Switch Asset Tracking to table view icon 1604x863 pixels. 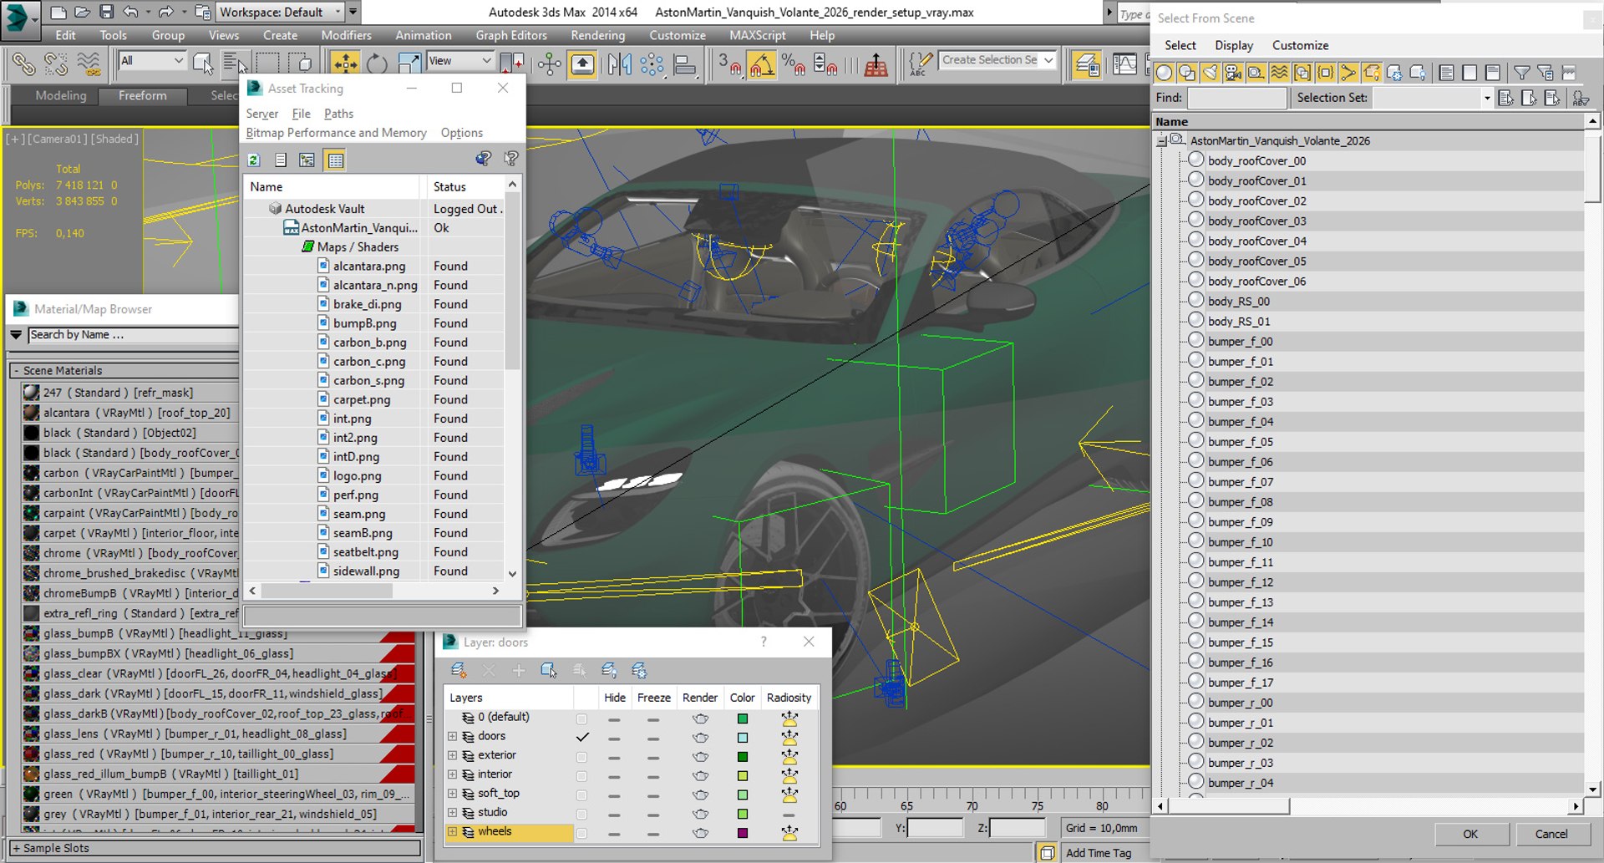[335, 160]
